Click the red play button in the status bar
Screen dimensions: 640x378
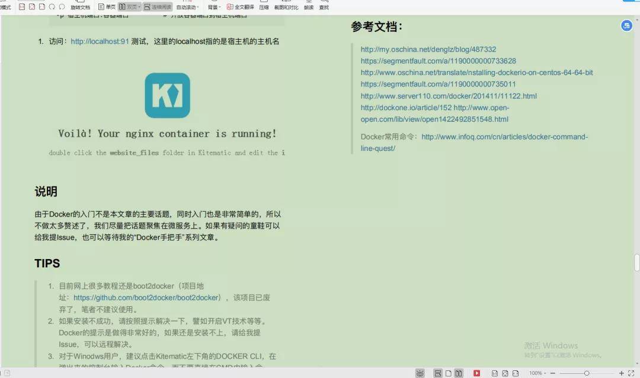(476, 373)
